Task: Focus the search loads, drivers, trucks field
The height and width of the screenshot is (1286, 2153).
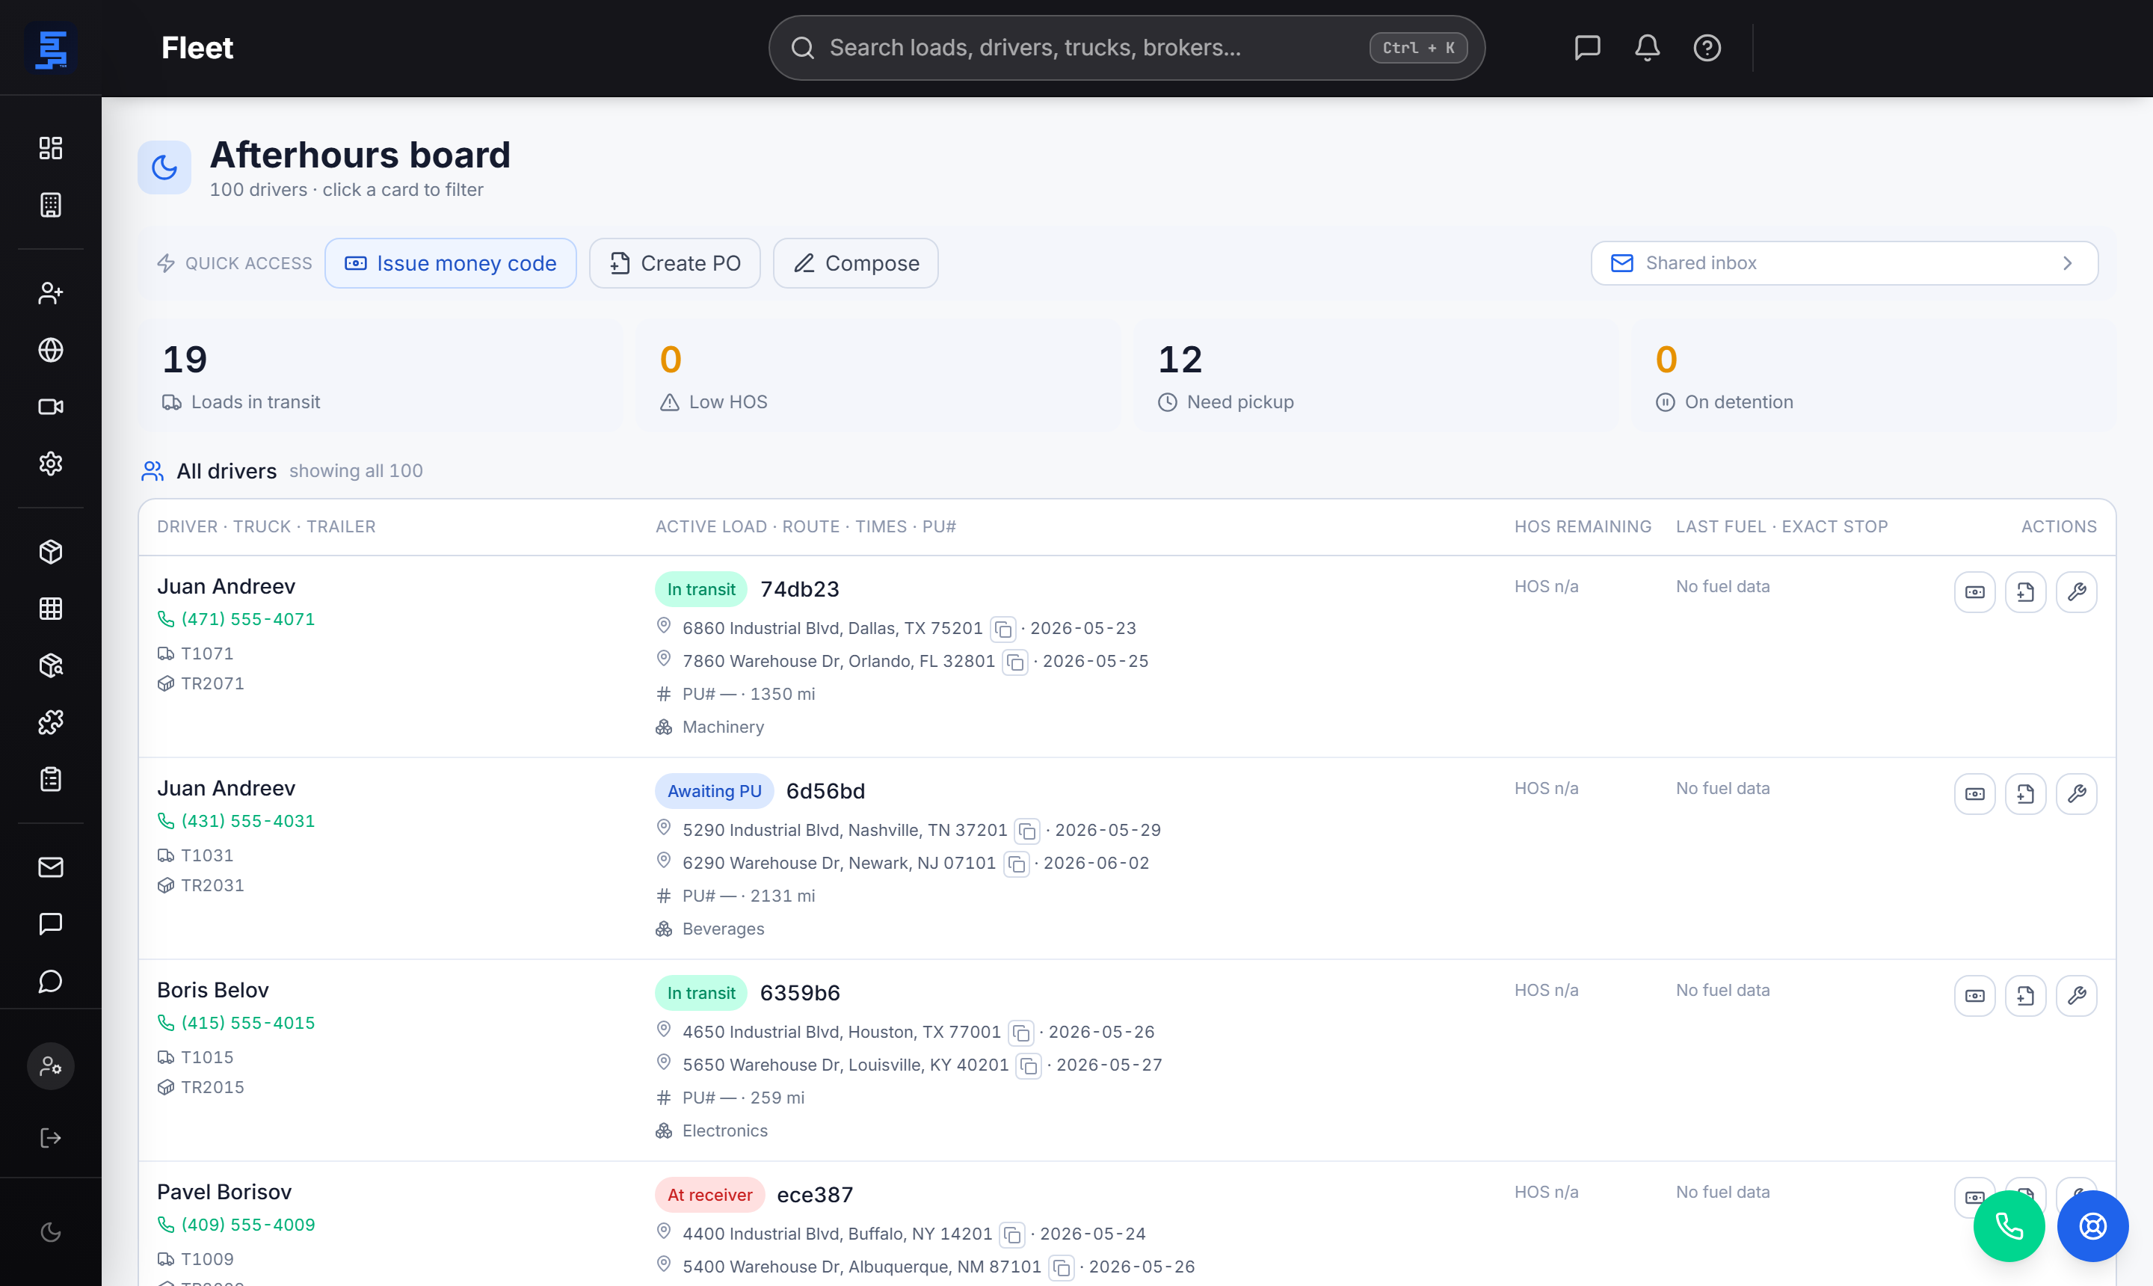Action: 1127,48
